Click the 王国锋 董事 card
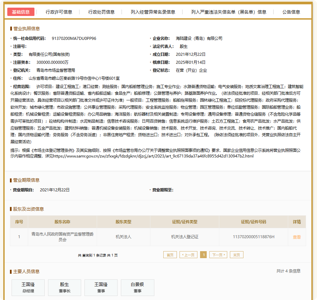Image resolution: width=317 pixels, height=300 pixels. pyautogui.click(x=101, y=288)
